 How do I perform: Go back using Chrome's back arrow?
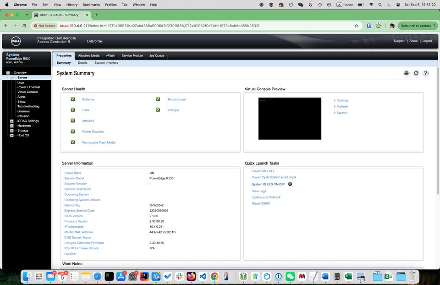6,26
